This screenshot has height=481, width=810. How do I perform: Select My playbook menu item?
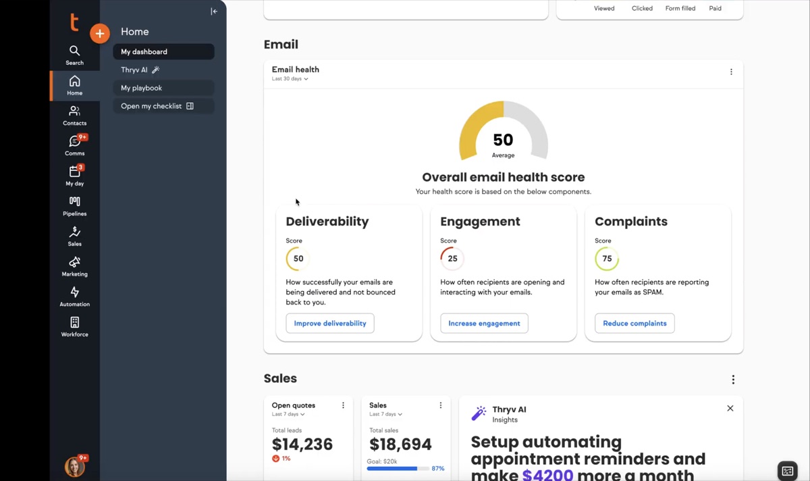point(164,88)
